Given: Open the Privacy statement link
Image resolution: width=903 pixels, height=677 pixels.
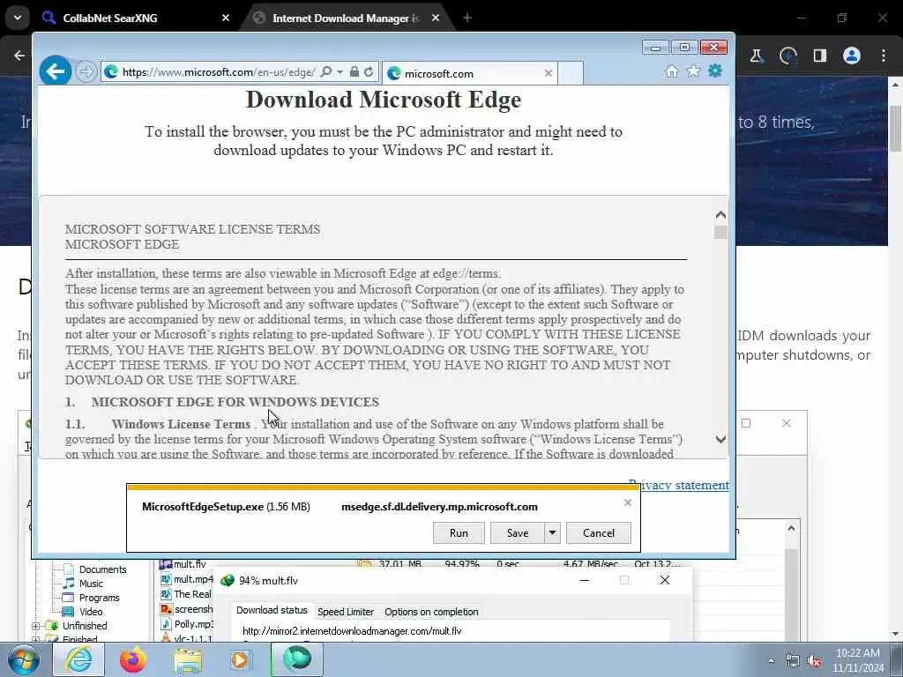Looking at the screenshot, I should 678,486.
